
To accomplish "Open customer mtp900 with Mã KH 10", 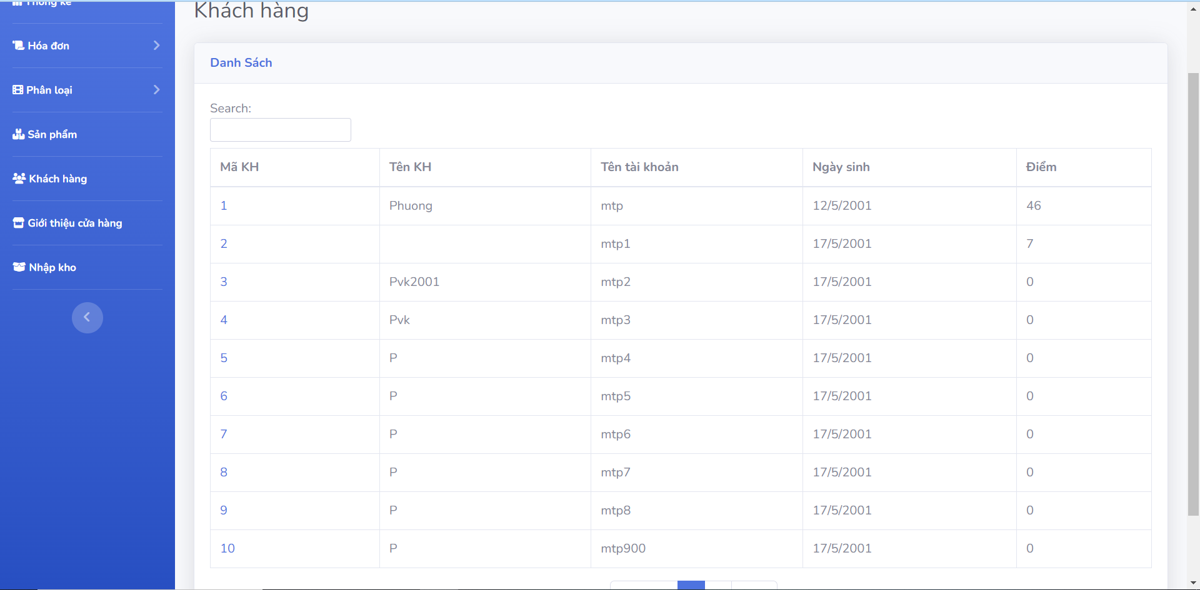I will click(227, 548).
